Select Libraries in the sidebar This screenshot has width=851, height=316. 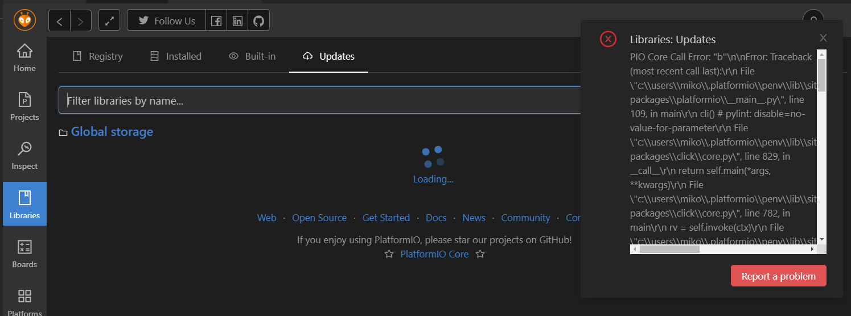24,203
